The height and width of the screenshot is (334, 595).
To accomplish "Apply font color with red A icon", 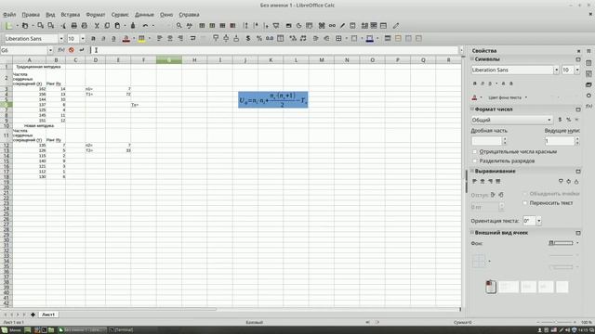I will 126,39.
